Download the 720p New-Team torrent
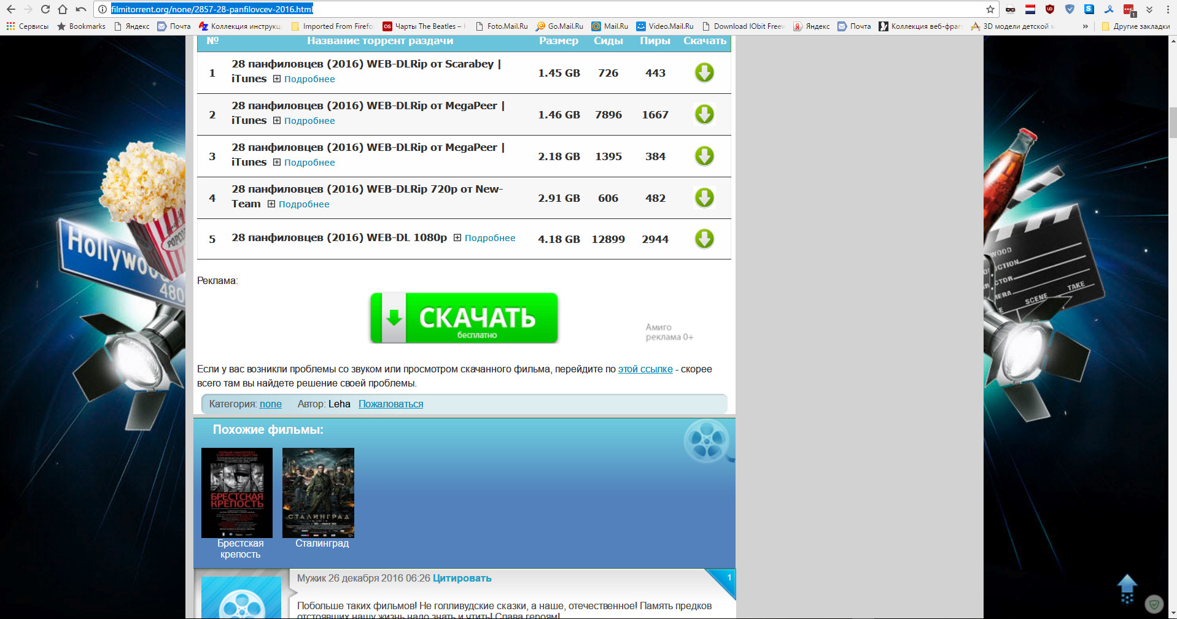The width and height of the screenshot is (1177, 619). [x=704, y=198]
